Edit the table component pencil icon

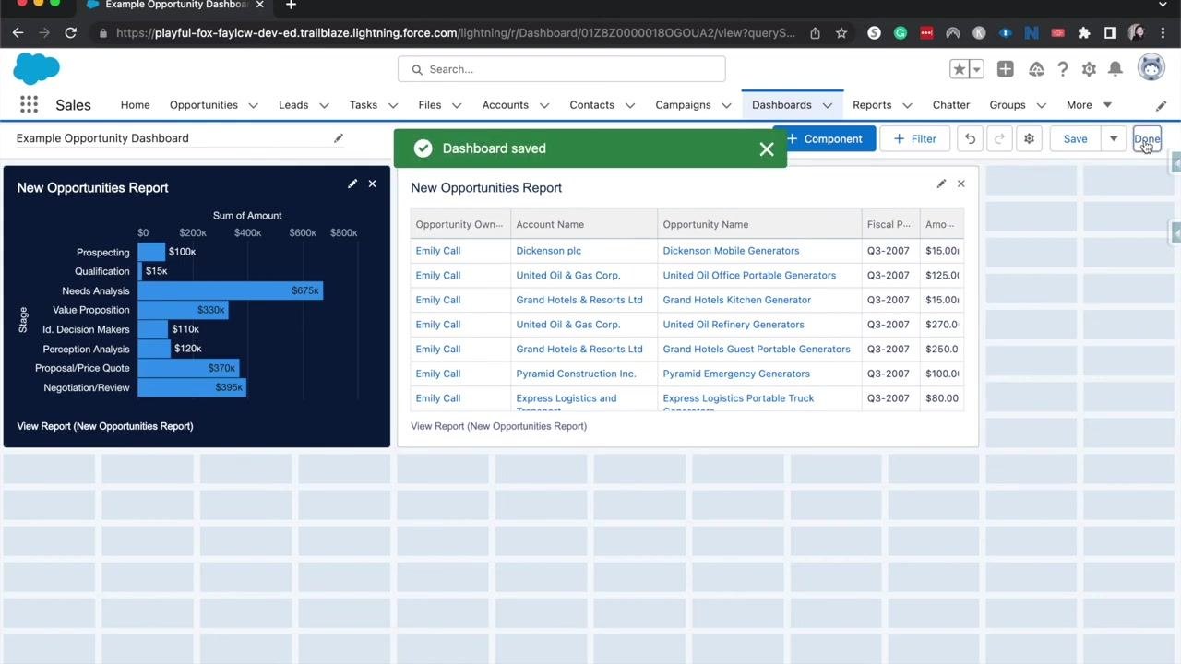(x=941, y=184)
